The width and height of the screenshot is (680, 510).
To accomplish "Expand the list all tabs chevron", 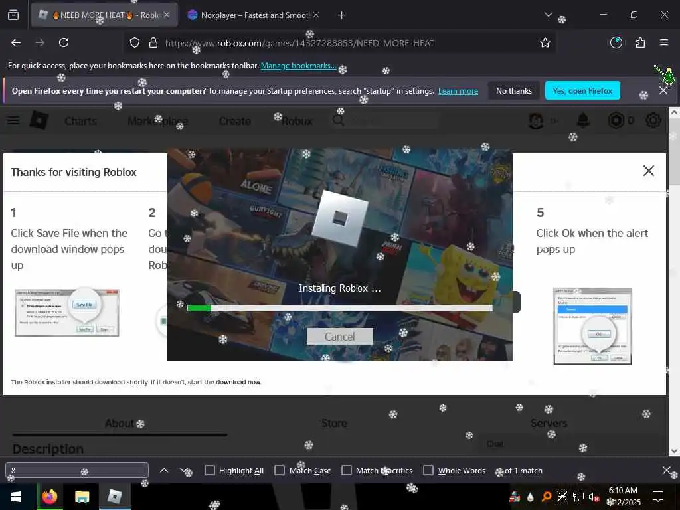I will (549, 15).
